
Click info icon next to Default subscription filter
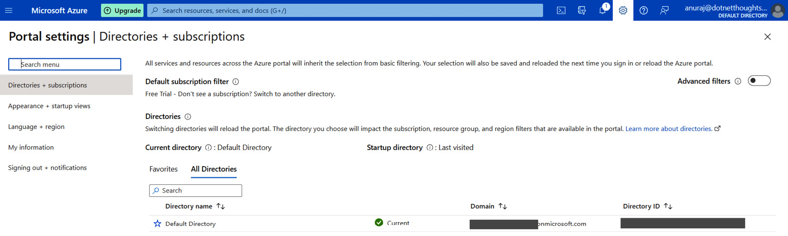tap(235, 82)
